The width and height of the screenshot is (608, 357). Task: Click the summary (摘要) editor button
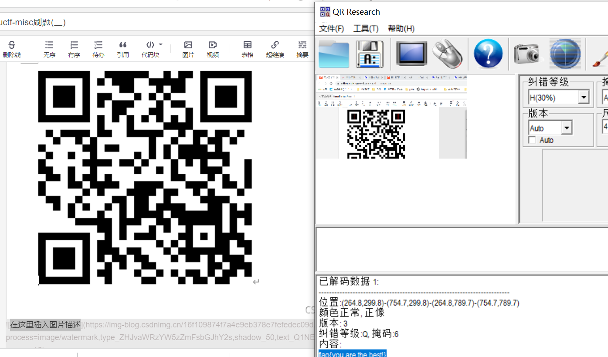(x=302, y=49)
